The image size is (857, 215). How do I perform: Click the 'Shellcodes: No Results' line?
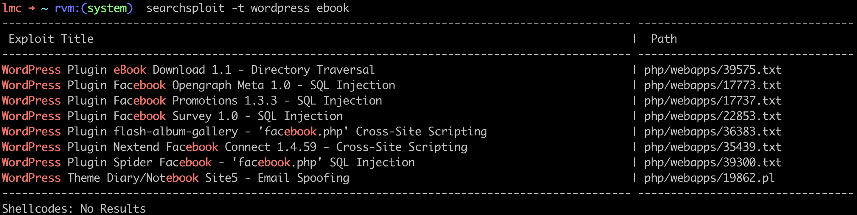[74, 208]
